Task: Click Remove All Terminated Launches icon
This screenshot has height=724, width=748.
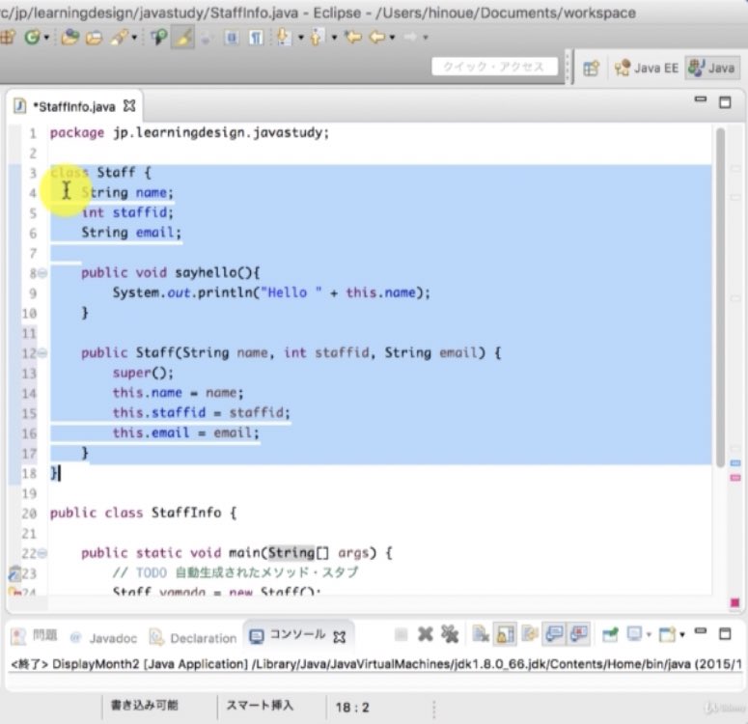Action: pyautogui.click(x=450, y=634)
